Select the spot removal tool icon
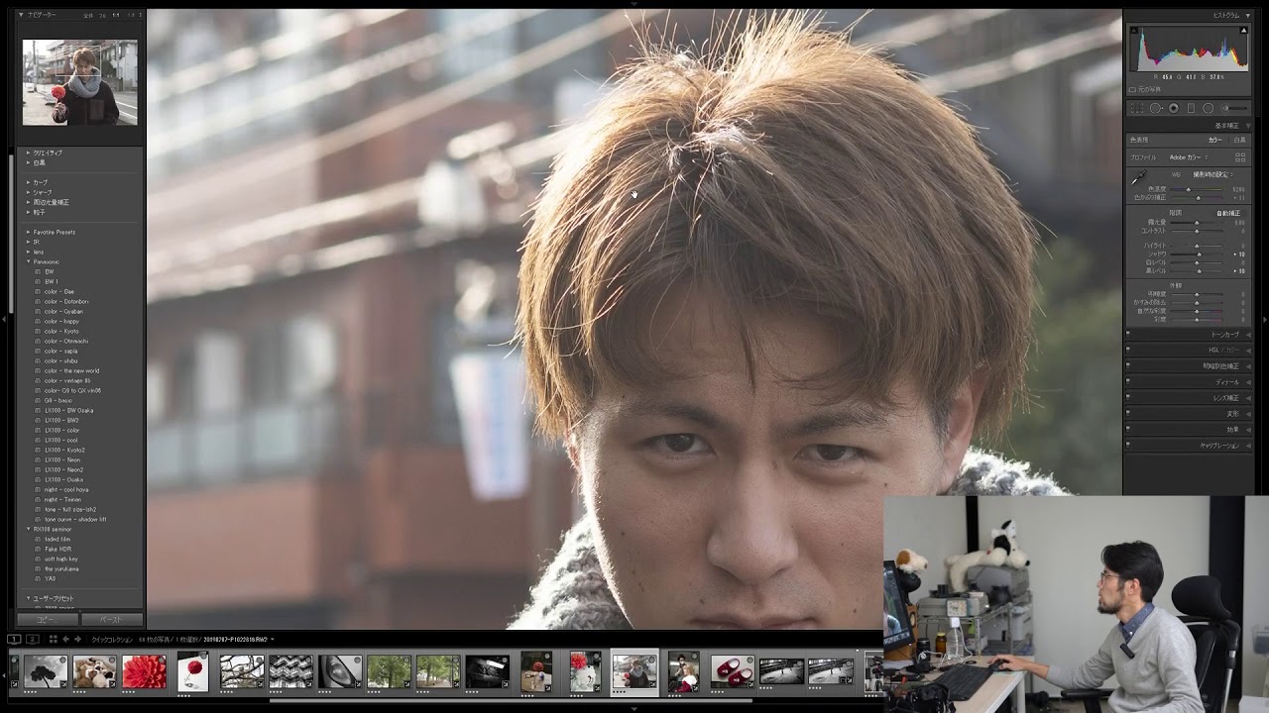Viewport: 1269px width, 713px height. pyautogui.click(x=1156, y=108)
